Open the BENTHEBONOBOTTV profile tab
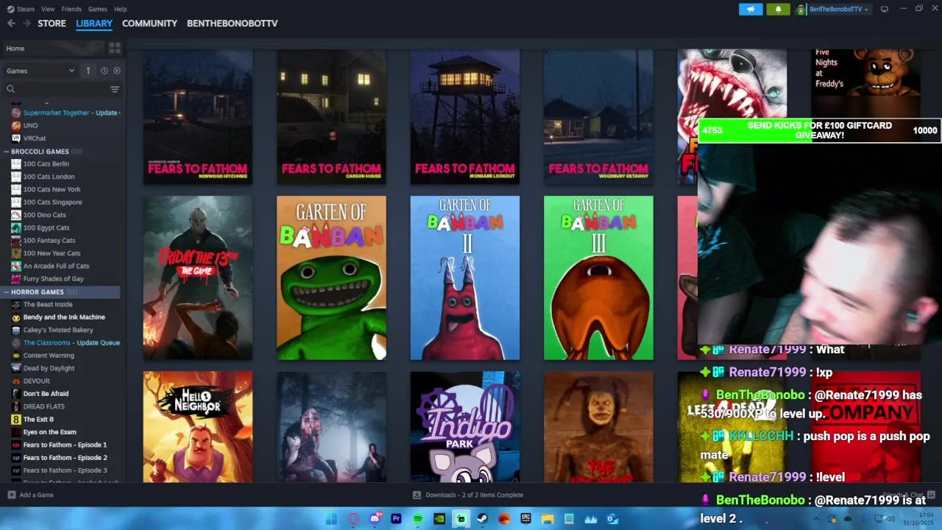Screen dimensions: 942x530 point(233,24)
